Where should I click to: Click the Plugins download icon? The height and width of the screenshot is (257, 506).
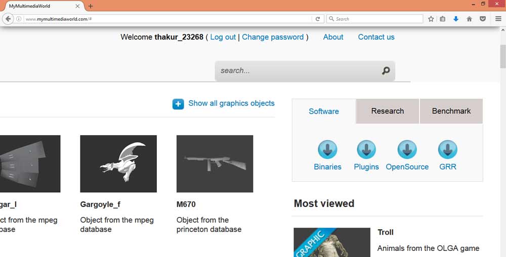(366, 150)
